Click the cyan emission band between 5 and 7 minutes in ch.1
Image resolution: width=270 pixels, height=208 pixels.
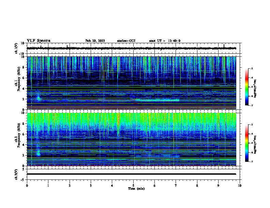coord(157,100)
